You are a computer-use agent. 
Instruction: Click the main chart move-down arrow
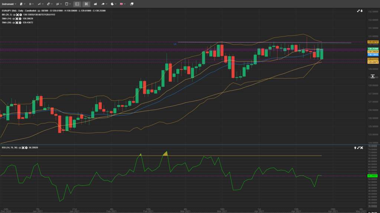(x=361, y=11)
